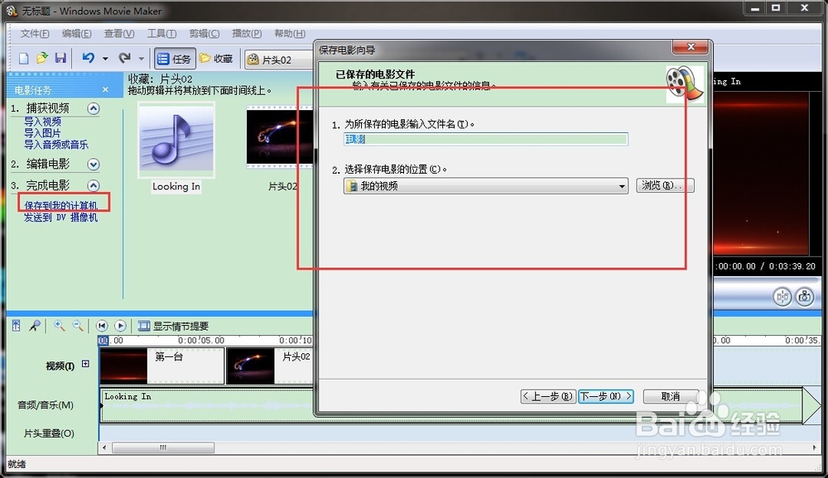Undo the last action

[89, 58]
